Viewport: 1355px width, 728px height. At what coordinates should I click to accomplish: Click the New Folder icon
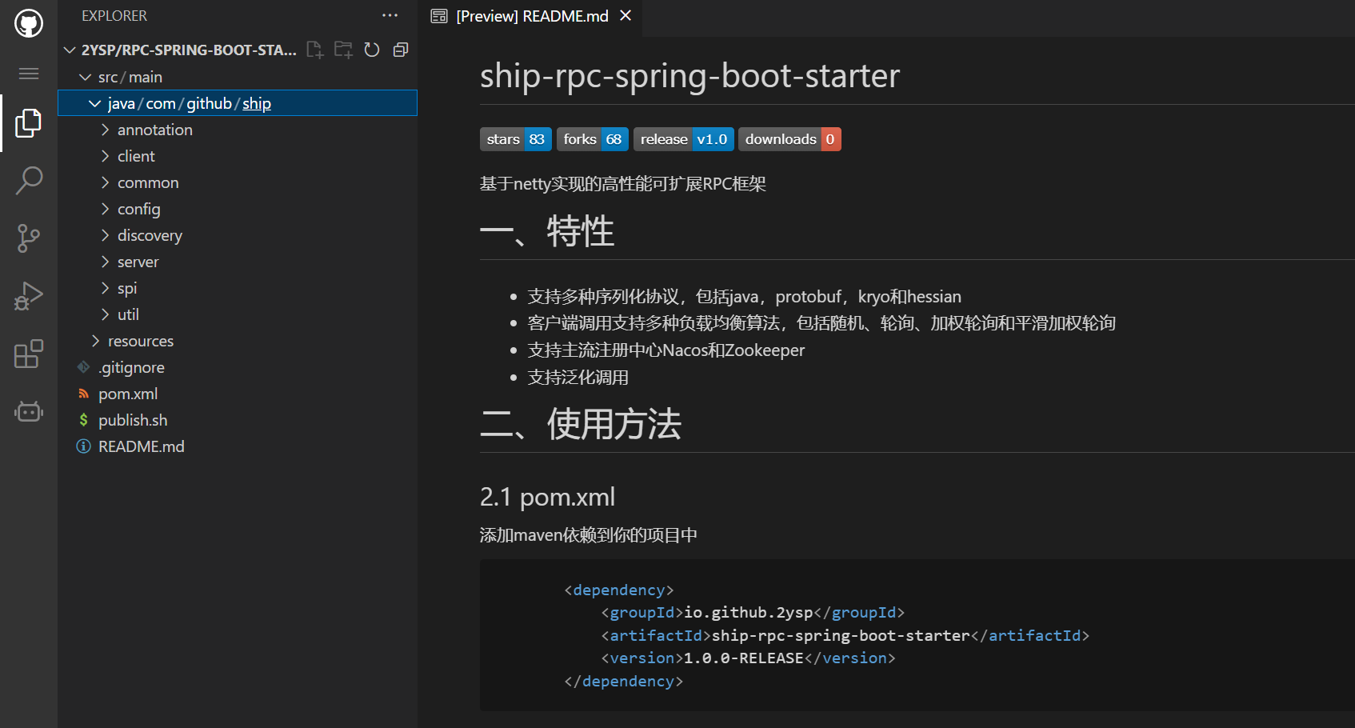343,50
